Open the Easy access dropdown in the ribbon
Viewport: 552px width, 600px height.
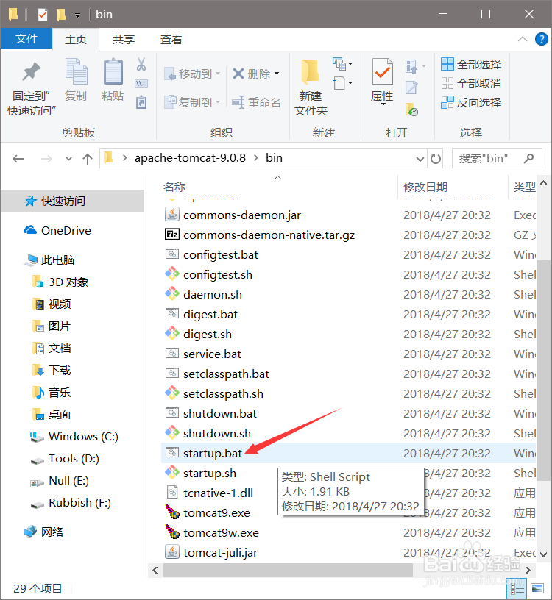tap(342, 82)
